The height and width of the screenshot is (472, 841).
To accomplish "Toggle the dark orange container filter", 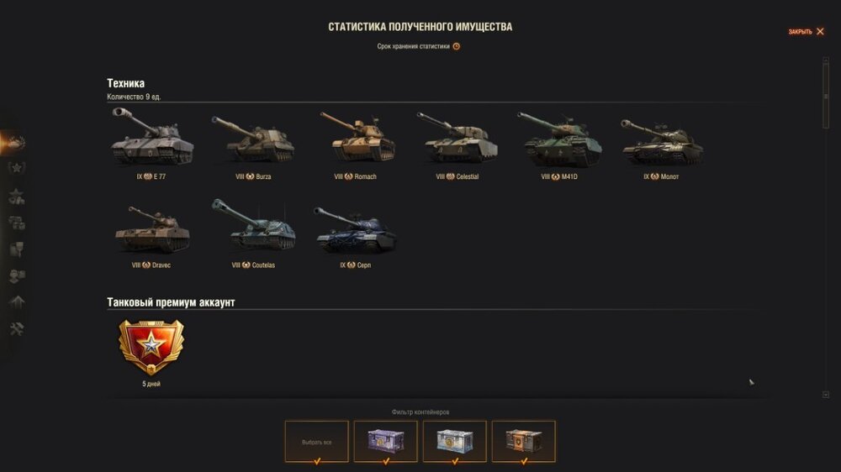I will coord(523,442).
